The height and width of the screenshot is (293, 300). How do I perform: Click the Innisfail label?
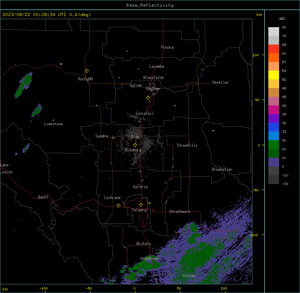[x=144, y=113]
